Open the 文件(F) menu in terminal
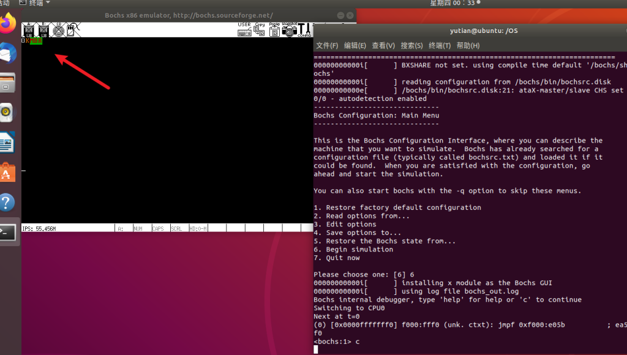Screen dimensions: 627x355 click(x=327, y=46)
